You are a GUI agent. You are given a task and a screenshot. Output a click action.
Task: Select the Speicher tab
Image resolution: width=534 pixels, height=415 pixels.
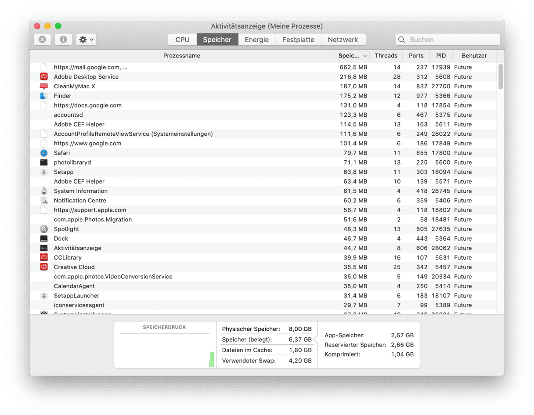coord(217,40)
